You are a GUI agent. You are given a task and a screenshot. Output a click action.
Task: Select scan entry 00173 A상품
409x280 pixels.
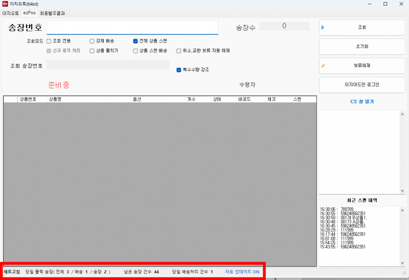coord(342,222)
